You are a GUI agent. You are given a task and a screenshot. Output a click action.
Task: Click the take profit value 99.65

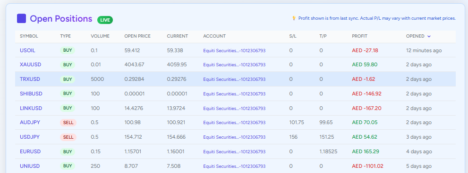point(326,123)
